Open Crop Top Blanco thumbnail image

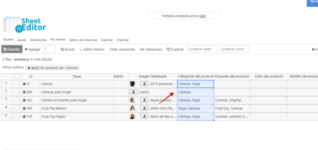point(132,108)
